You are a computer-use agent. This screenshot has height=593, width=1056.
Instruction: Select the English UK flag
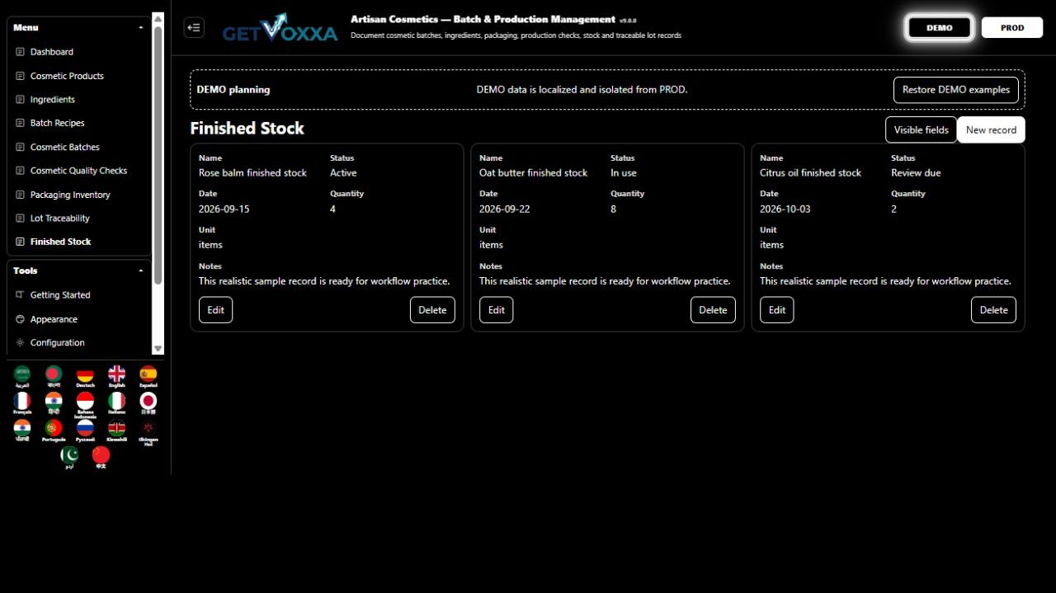pyautogui.click(x=117, y=376)
